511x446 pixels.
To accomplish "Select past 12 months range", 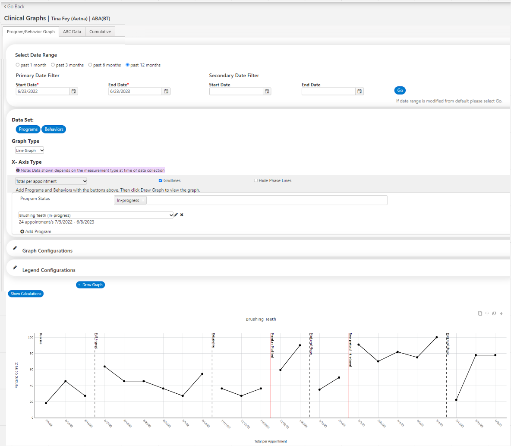I will (127, 65).
